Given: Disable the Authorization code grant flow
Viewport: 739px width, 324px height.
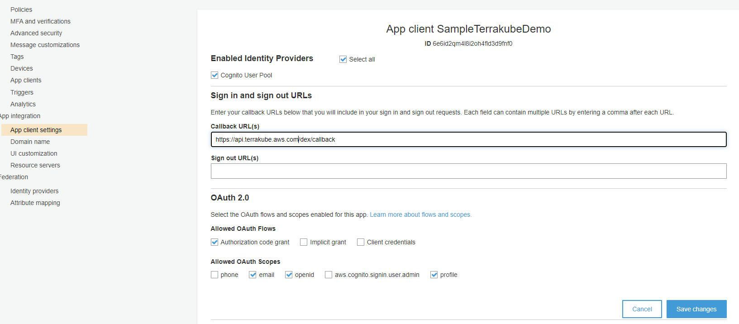Looking at the screenshot, I should tap(215, 242).
